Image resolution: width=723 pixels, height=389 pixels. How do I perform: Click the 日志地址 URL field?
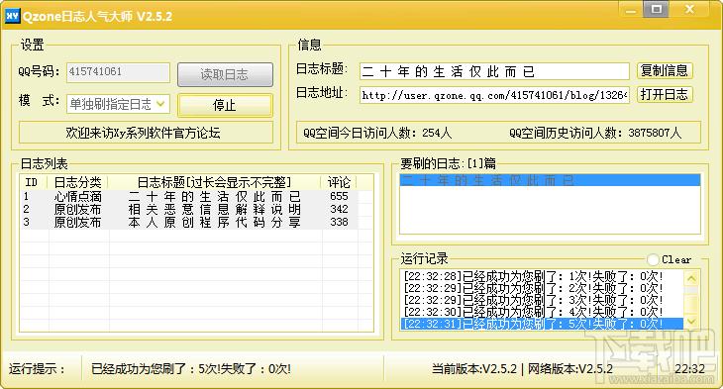coord(494,95)
